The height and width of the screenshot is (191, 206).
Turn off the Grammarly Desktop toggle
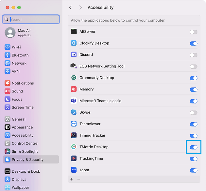(194, 78)
